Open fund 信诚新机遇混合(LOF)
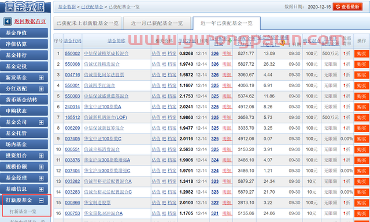This screenshot has width=370, height=222. coord(105,117)
